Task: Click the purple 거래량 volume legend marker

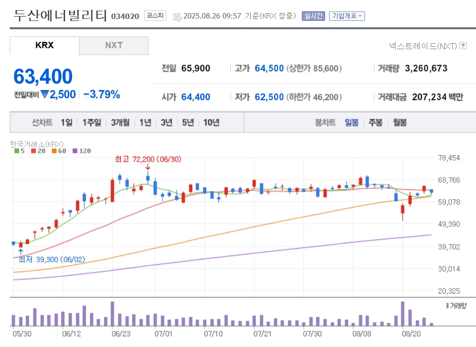Action: (x=447, y=306)
